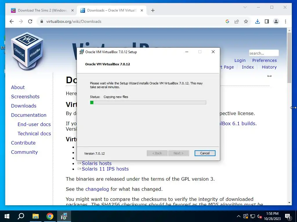Open the Windows Start menu
Screen dimensions: 297x222
7,216
